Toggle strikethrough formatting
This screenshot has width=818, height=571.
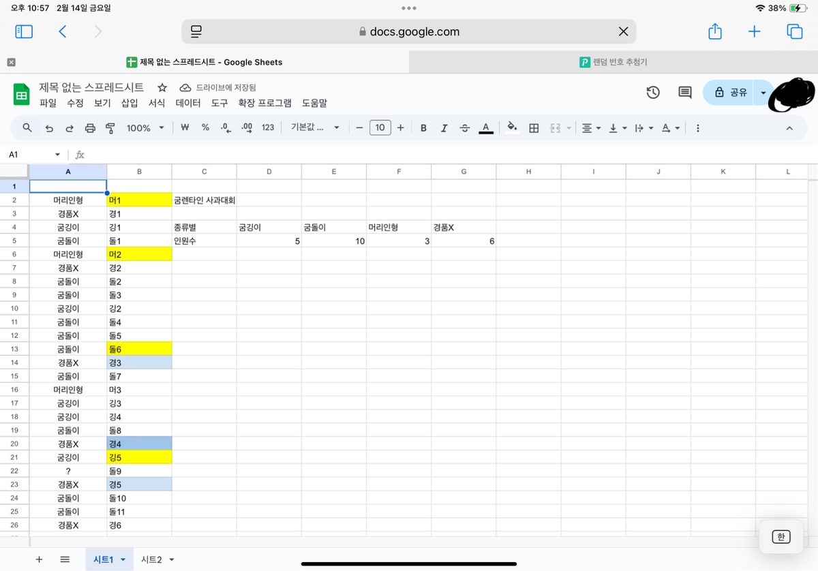coord(465,128)
